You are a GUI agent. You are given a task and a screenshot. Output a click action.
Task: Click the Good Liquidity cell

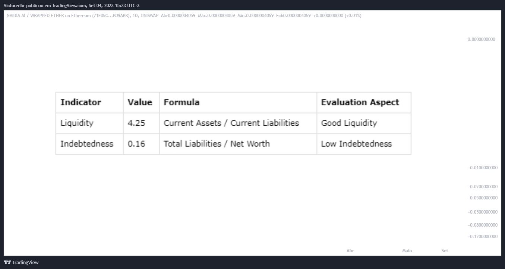[x=349, y=123]
